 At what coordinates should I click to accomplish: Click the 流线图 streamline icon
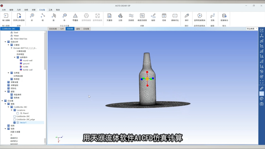(x=131, y=16)
